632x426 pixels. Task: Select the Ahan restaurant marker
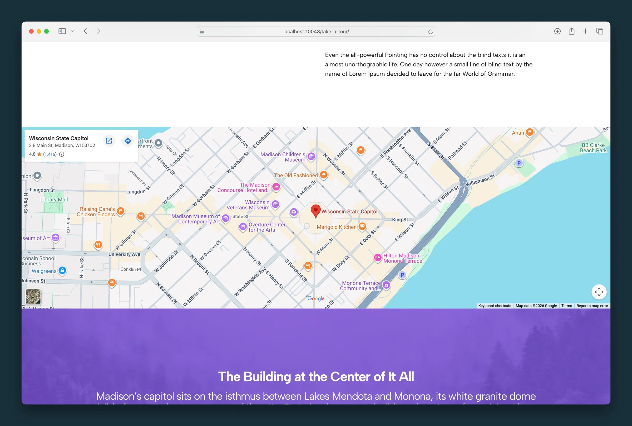pyautogui.click(x=529, y=132)
